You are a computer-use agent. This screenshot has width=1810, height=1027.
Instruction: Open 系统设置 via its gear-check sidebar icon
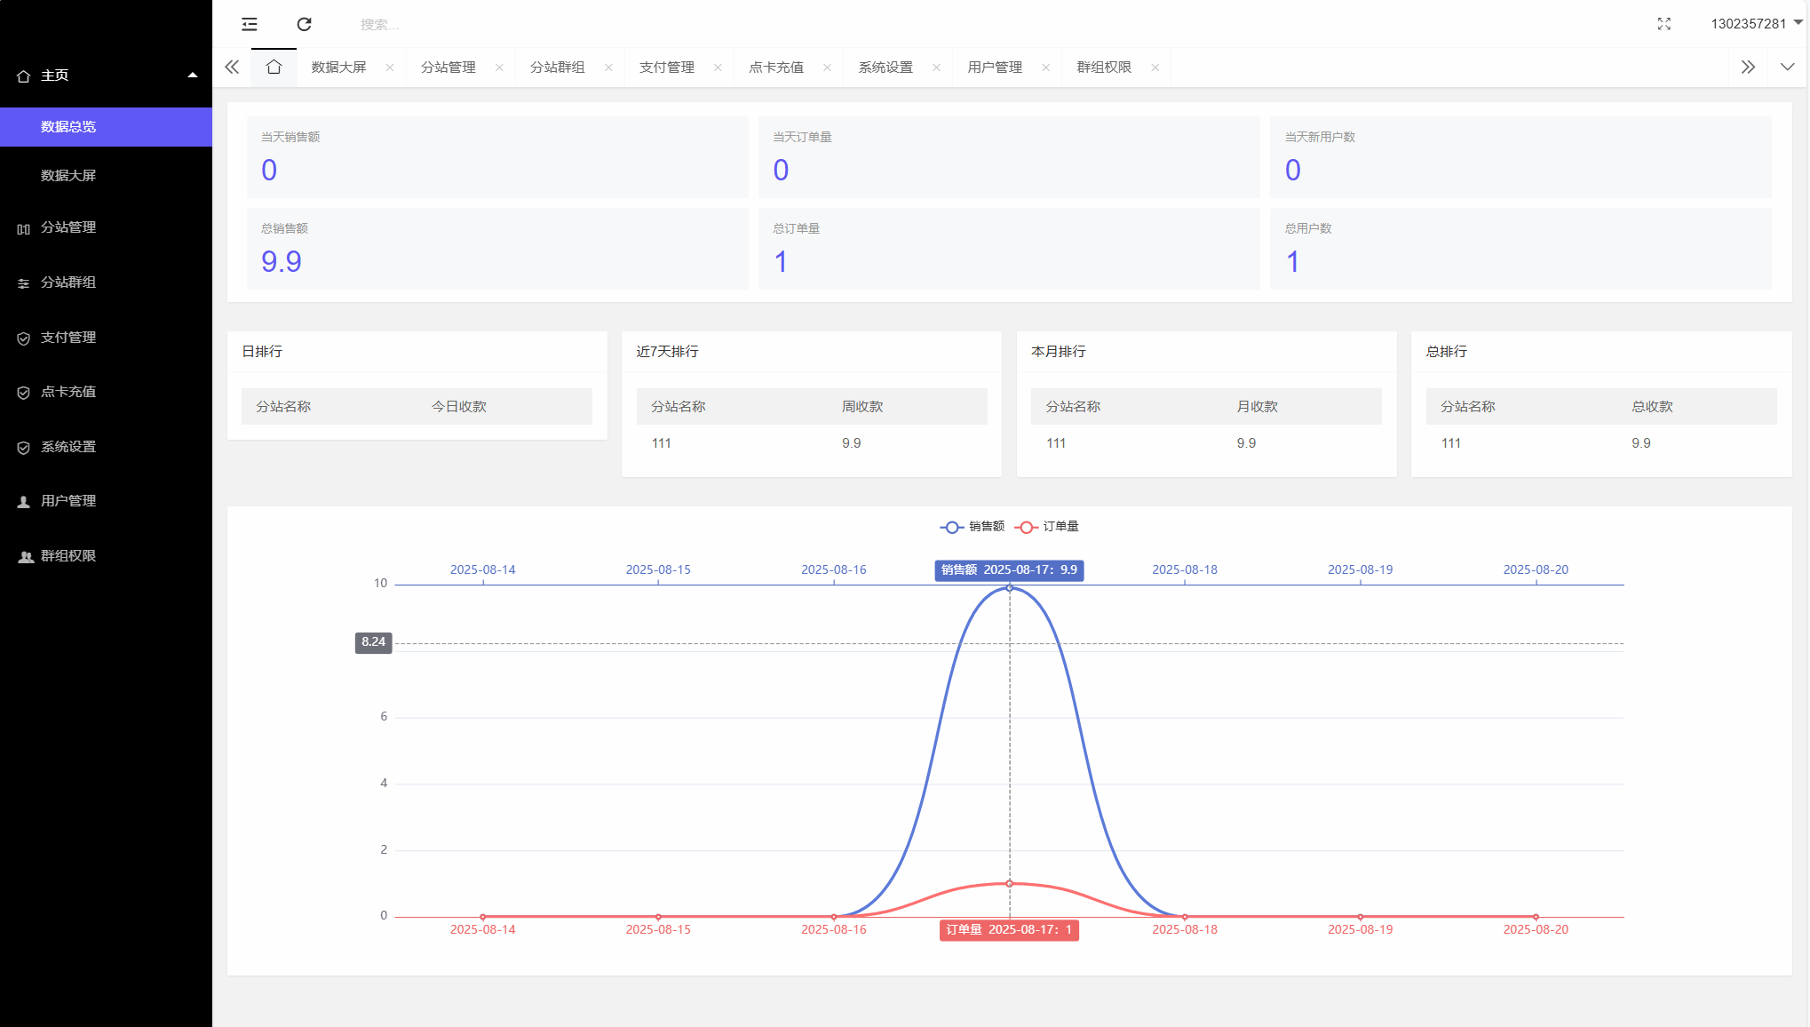pyautogui.click(x=23, y=447)
